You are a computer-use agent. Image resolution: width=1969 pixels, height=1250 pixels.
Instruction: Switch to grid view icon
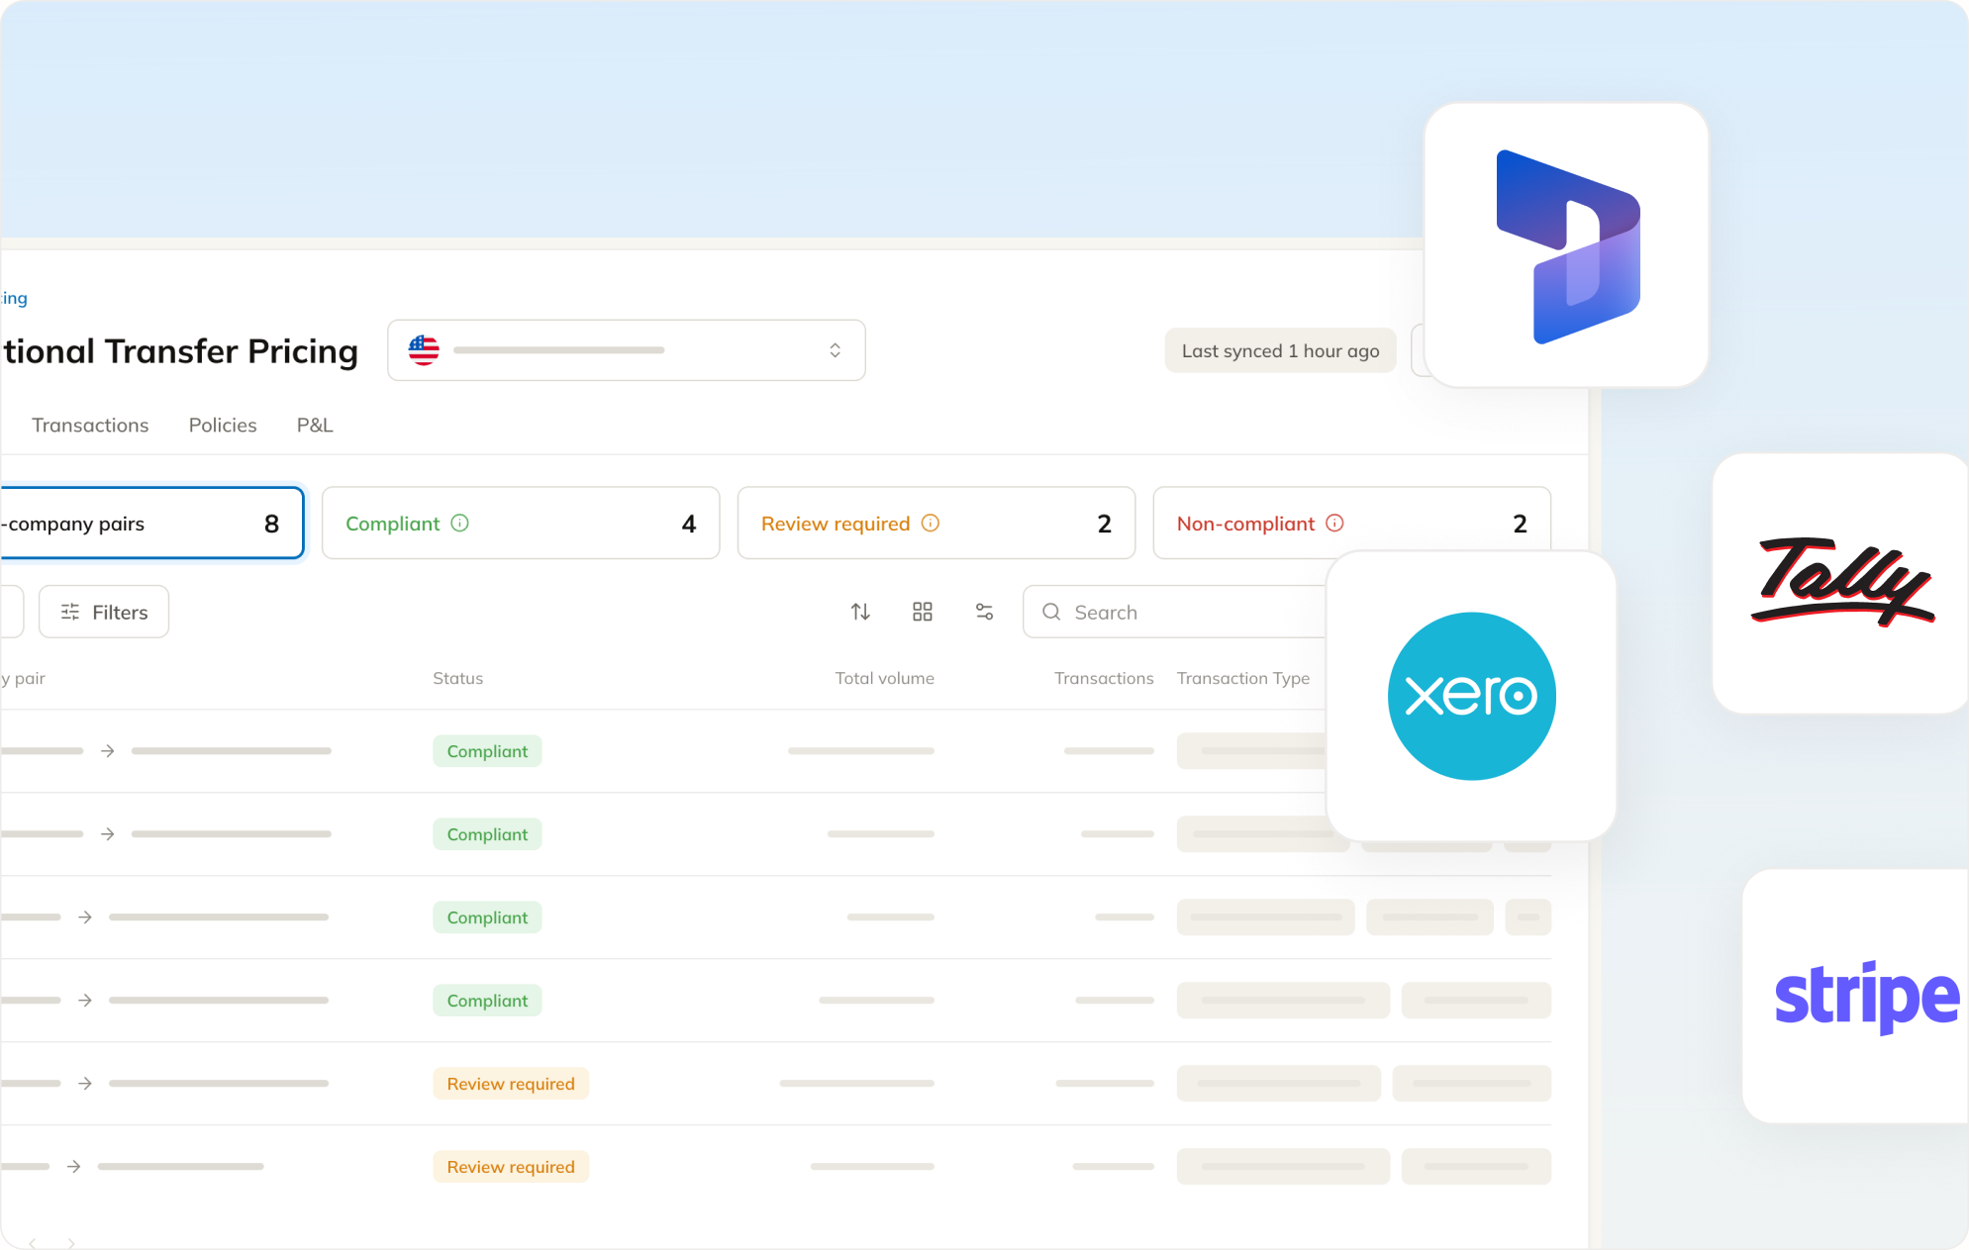923,612
